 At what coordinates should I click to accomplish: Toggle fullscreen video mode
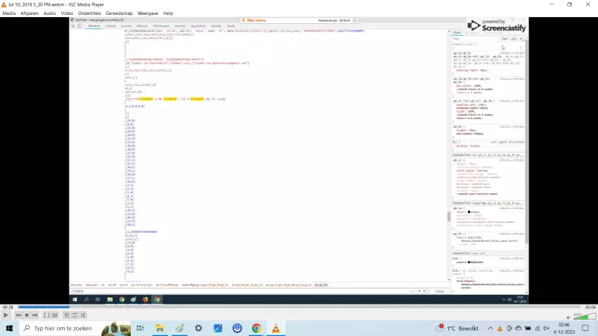pos(46,316)
